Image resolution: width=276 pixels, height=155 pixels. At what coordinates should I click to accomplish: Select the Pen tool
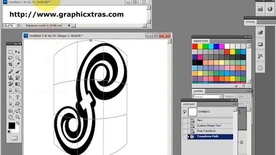pos(10,97)
